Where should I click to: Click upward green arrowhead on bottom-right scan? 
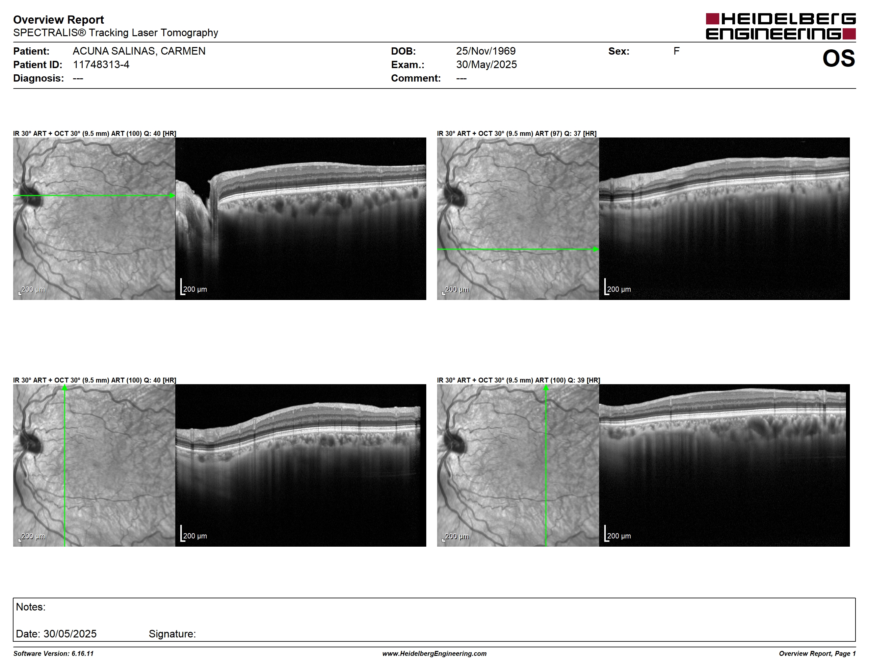tap(545, 387)
